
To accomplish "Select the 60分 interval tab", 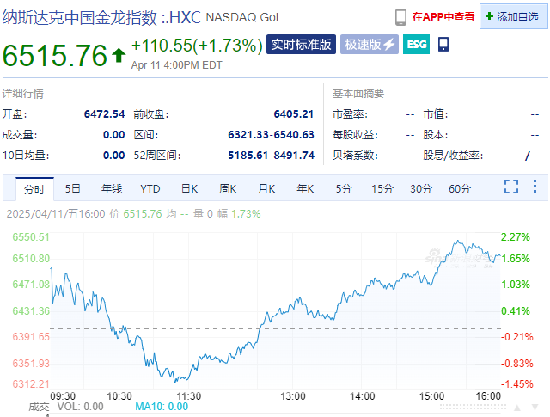I will coord(460,188).
